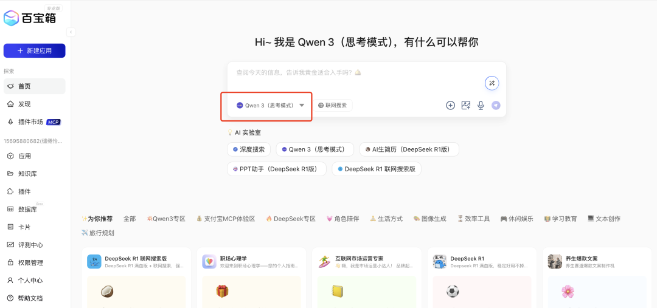
Task: Click the MCP badge next to 插件市场
Action: pos(53,122)
